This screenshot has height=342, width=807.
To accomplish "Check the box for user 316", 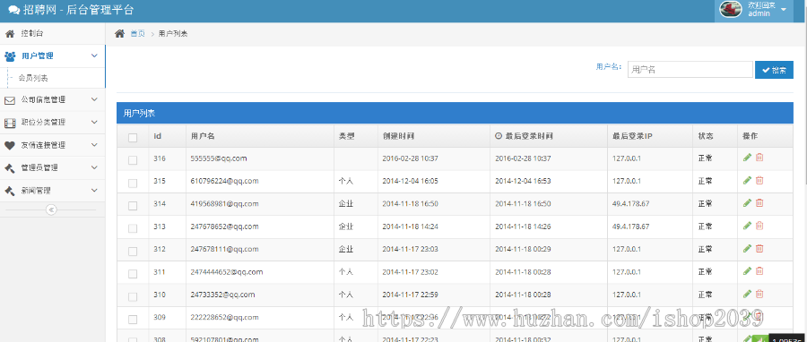I will (133, 160).
